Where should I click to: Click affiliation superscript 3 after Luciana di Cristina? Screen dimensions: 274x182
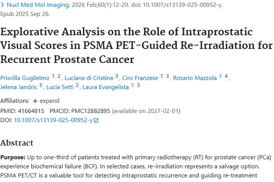pos(117,76)
